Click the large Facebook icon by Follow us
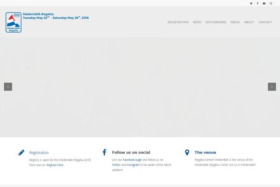Image resolution: width=280 pixels, height=187 pixels. coord(105,152)
